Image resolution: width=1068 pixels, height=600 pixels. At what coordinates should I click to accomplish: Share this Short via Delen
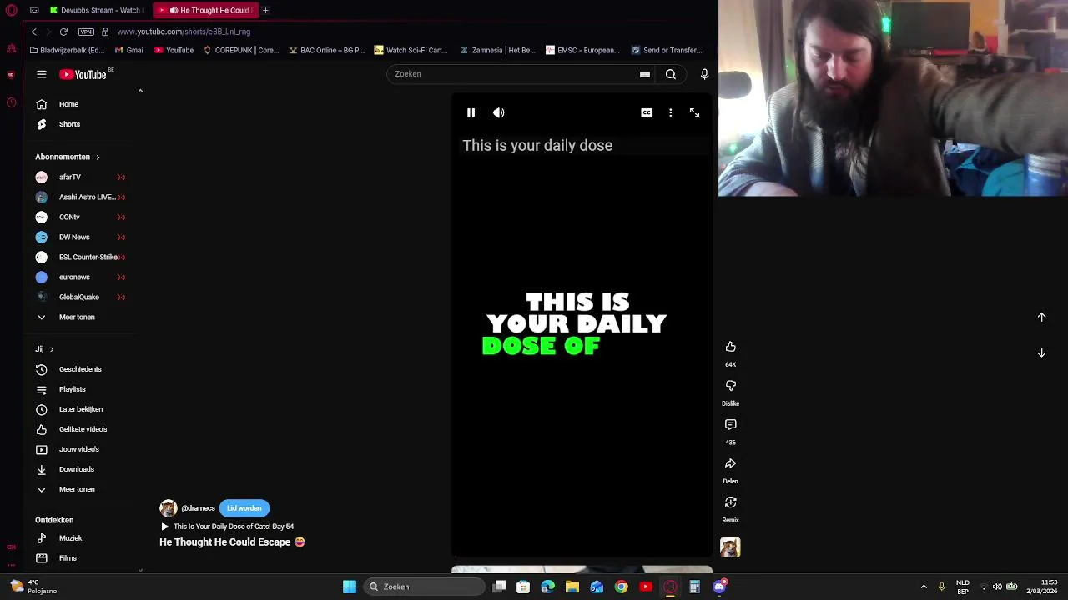coord(730,463)
